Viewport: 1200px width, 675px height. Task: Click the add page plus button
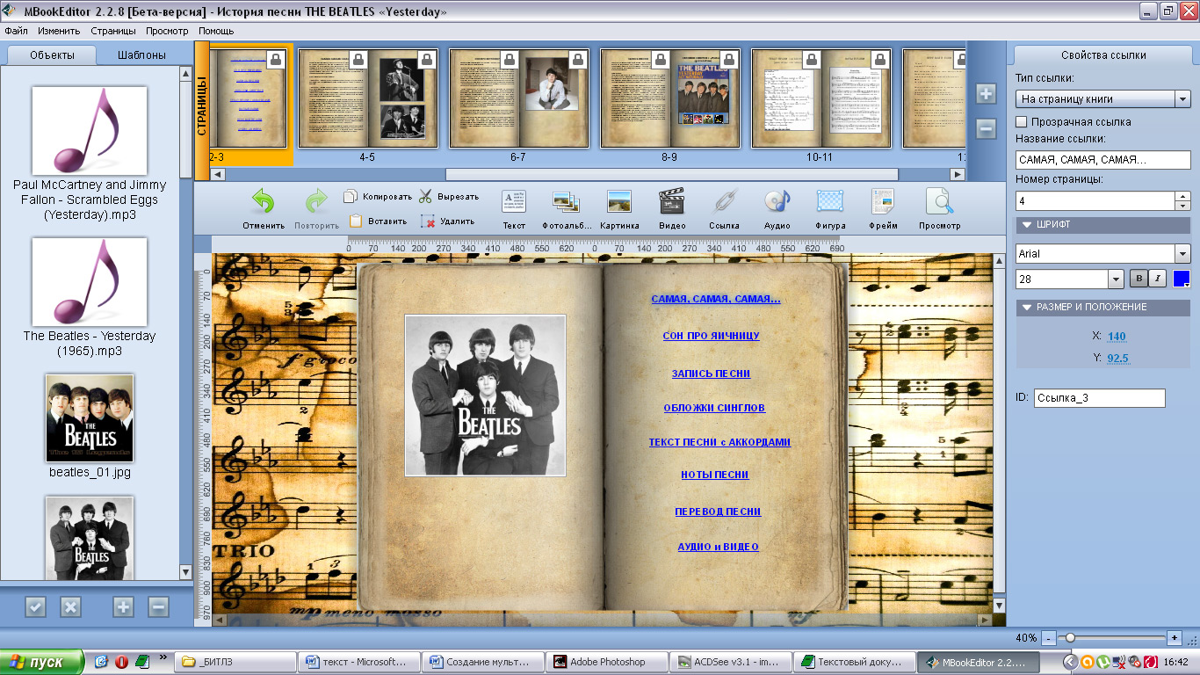tap(987, 94)
